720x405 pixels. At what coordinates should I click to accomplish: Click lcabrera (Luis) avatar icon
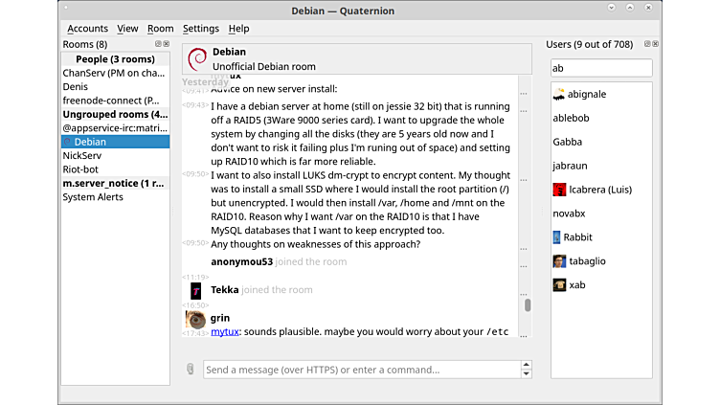pos(559,190)
